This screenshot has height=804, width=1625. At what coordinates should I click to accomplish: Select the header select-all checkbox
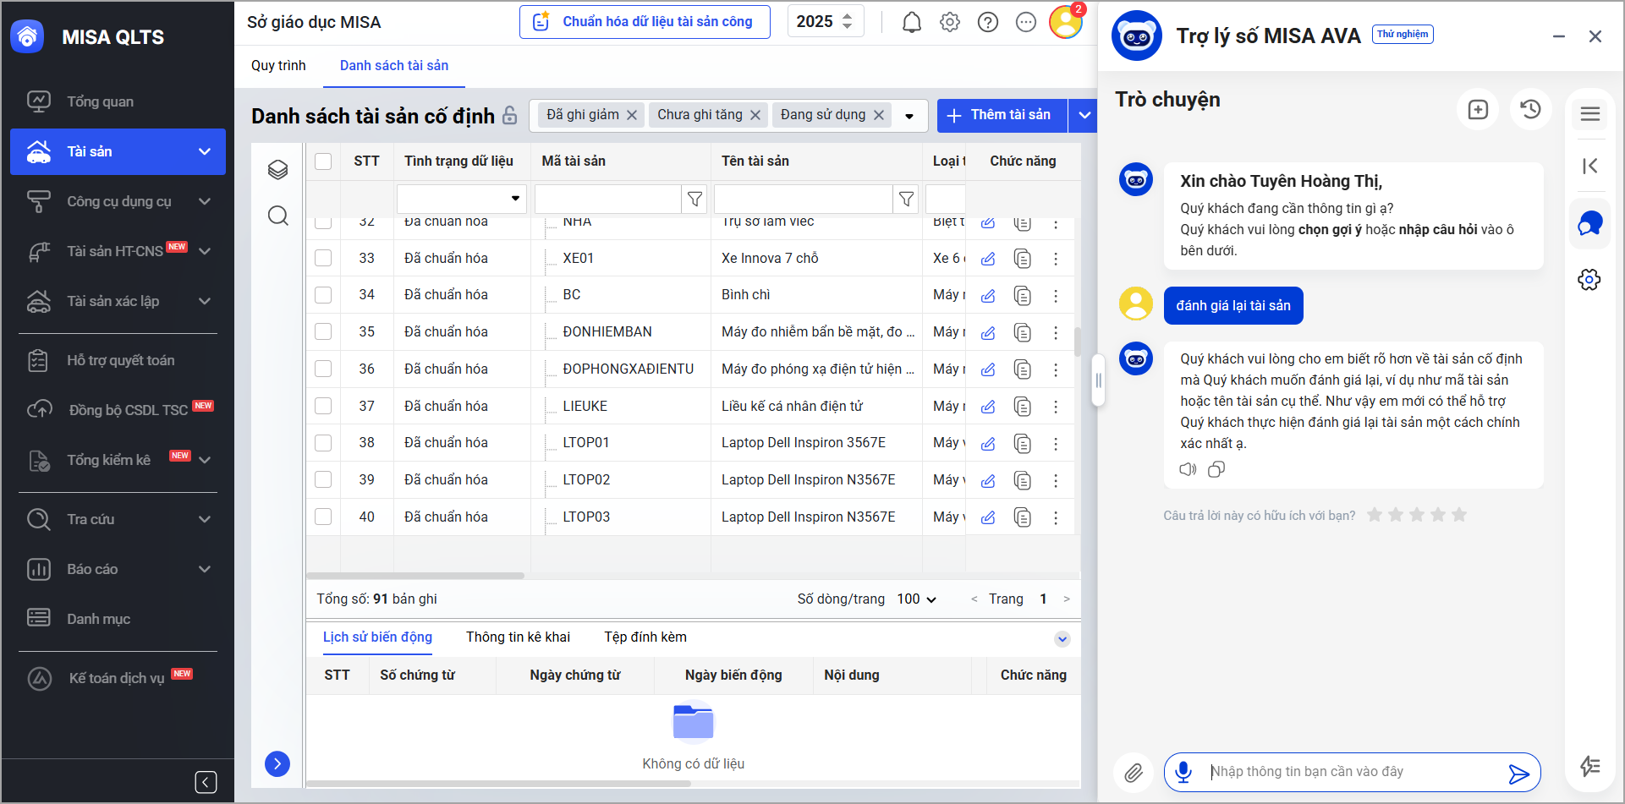pos(323,161)
